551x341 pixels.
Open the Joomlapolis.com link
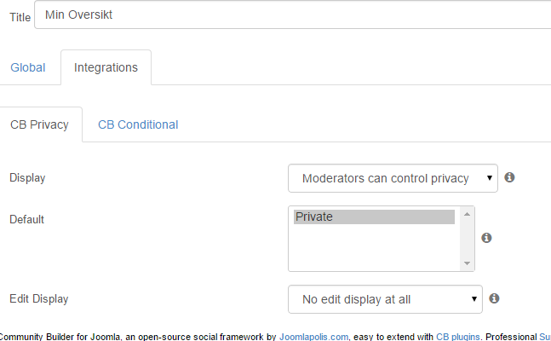[x=313, y=337]
